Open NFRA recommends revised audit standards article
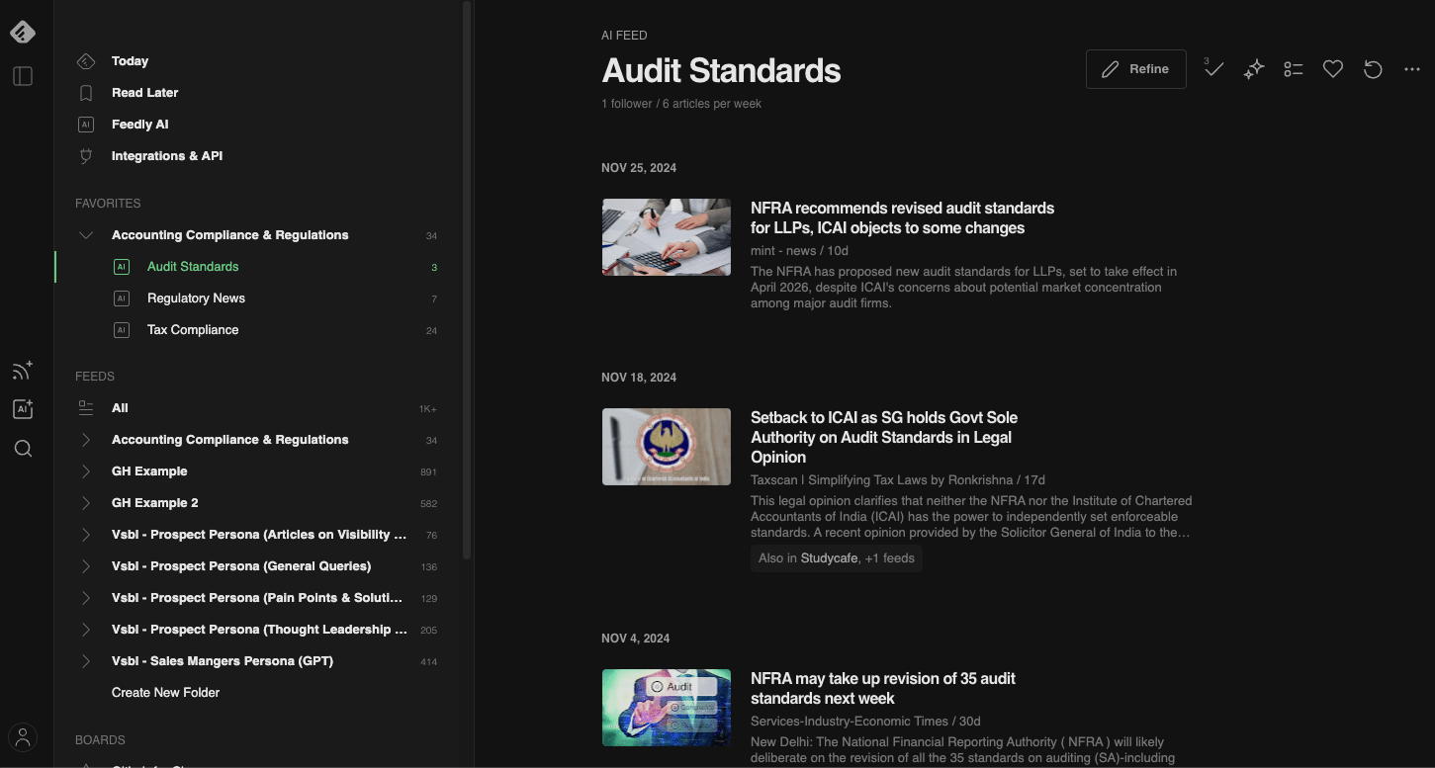The height and width of the screenshot is (768, 1435). 902,217
